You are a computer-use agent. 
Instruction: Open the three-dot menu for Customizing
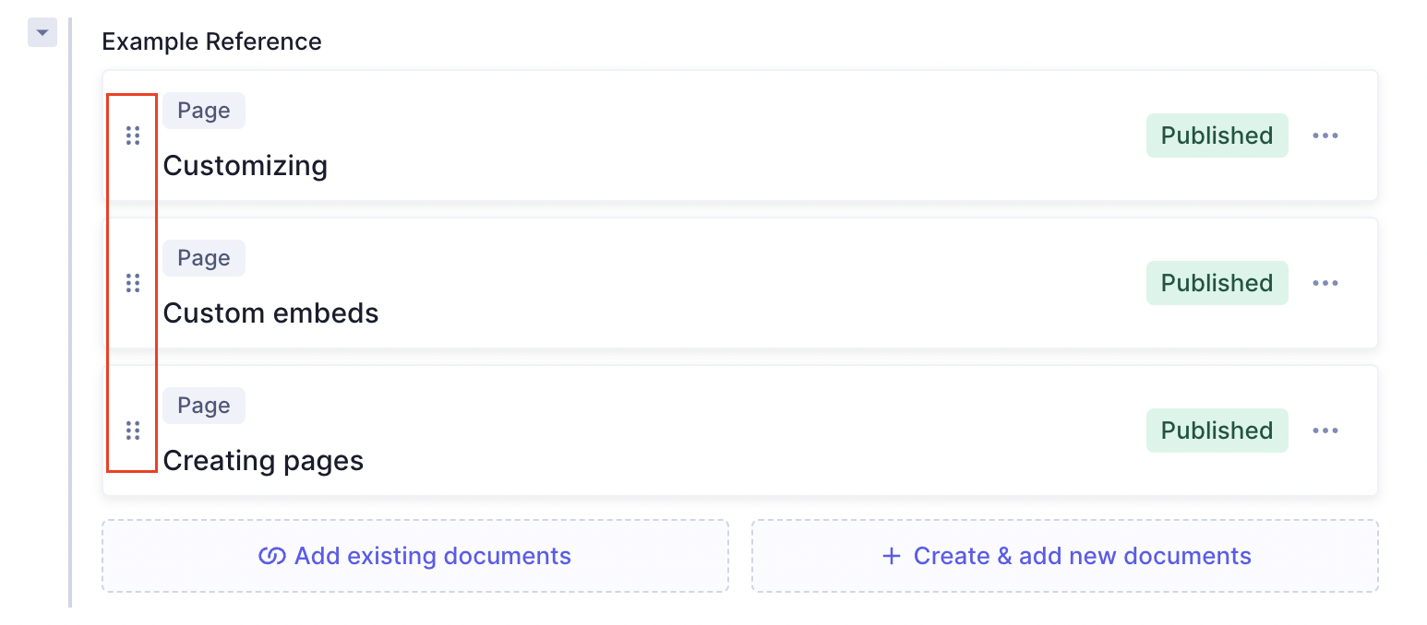pos(1325,136)
